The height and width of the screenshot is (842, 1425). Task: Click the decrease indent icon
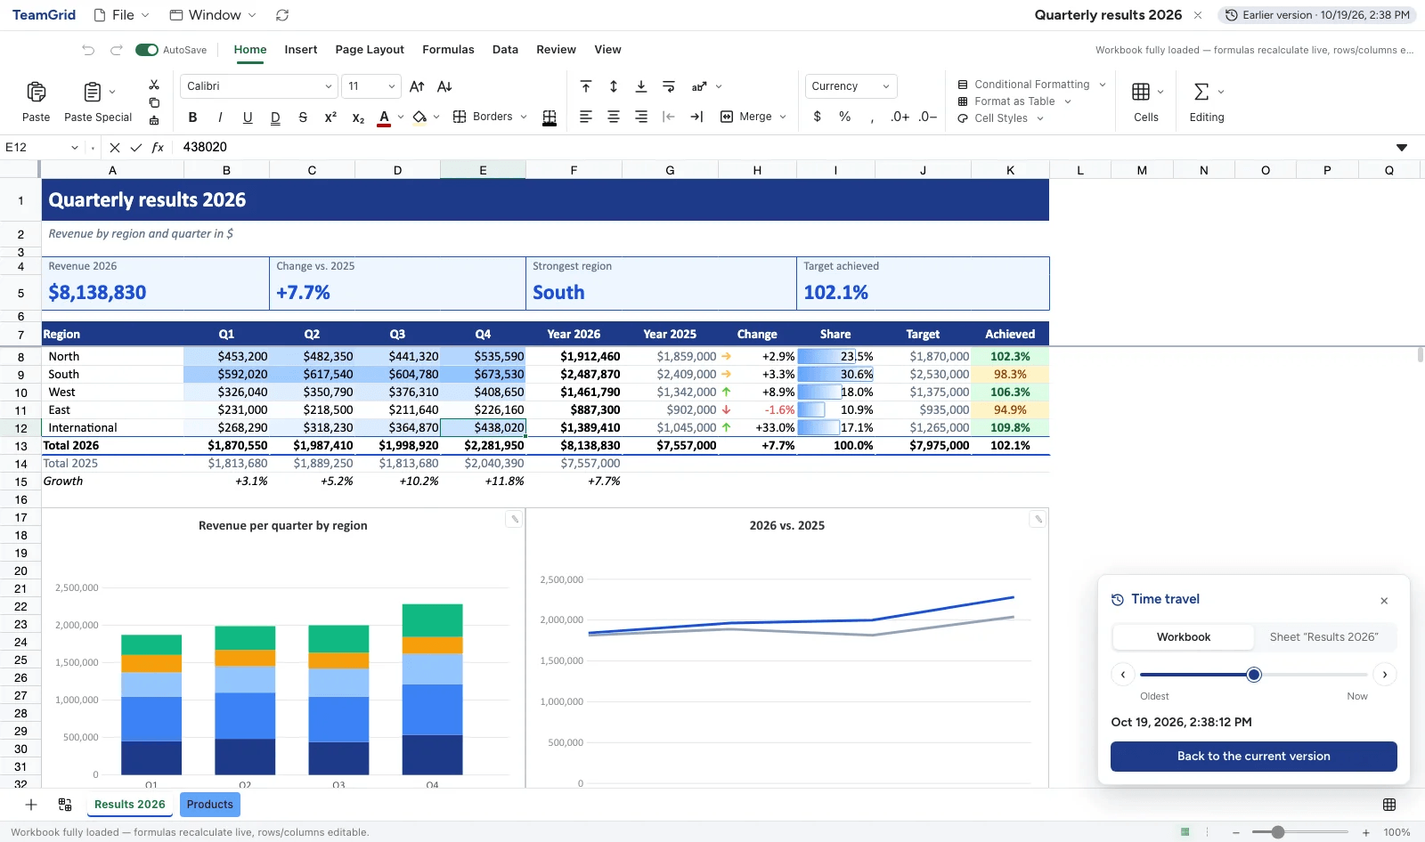pyautogui.click(x=669, y=117)
